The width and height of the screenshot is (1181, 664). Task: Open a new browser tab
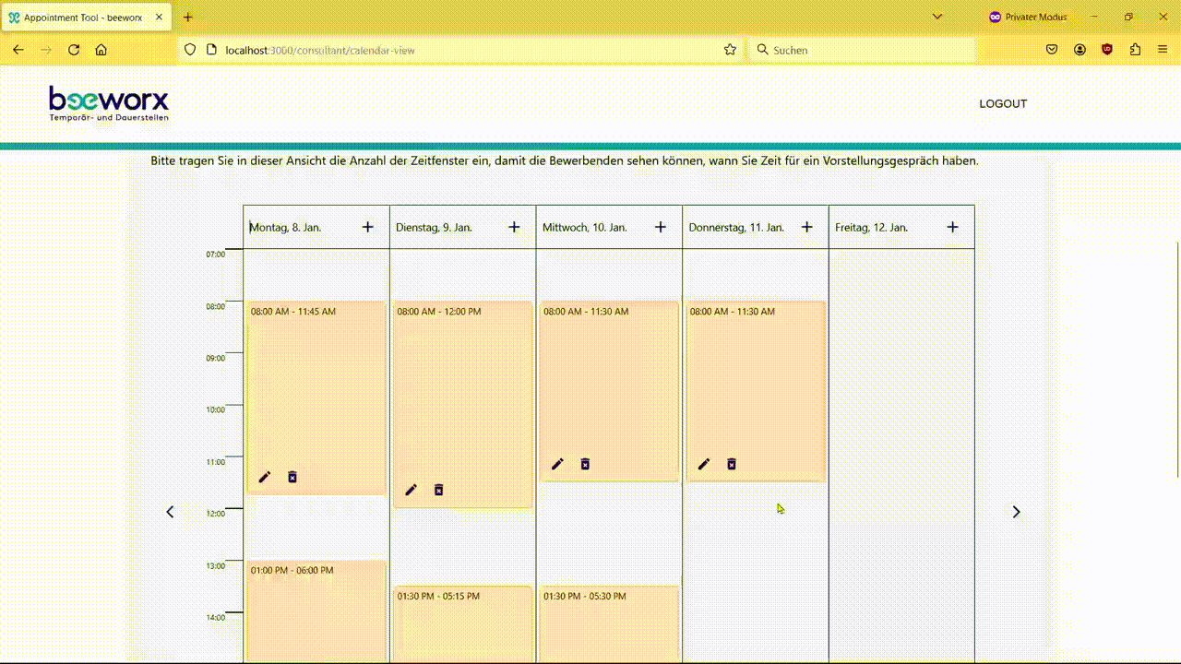pos(188,17)
